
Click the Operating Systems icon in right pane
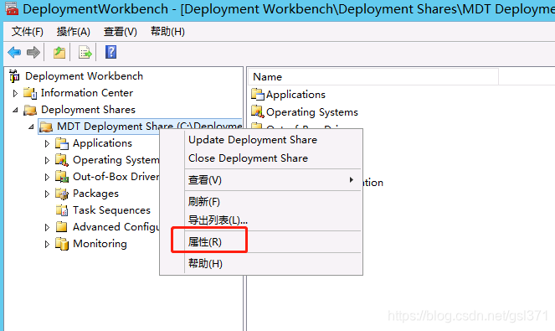pos(258,111)
